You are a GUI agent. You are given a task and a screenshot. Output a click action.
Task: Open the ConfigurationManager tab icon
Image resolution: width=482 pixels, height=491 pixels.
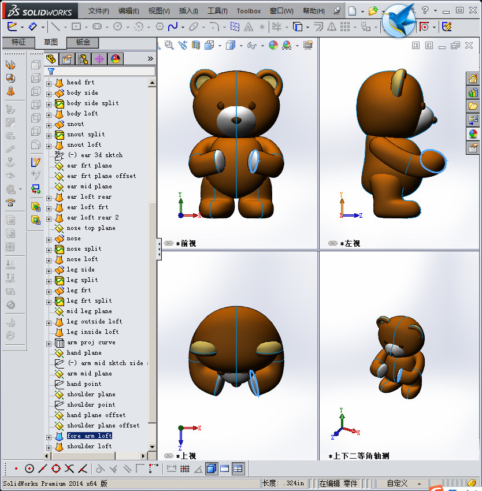click(x=83, y=58)
